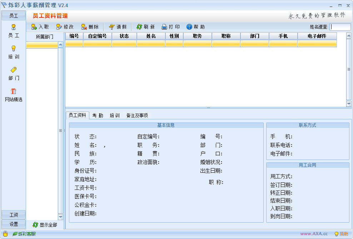Expand the 设置 section in sidebar
The image size is (353, 239).
click(14, 224)
